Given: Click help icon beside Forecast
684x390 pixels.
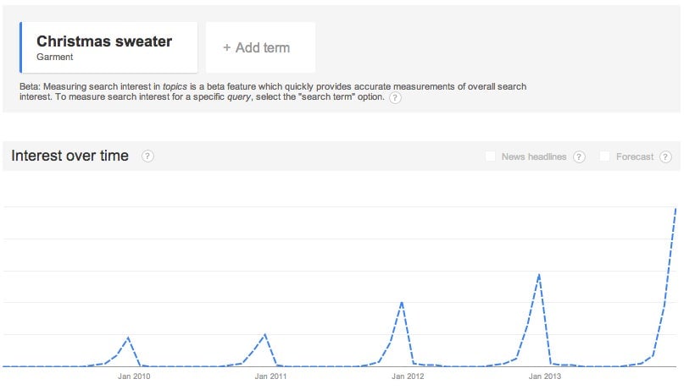Looking at the screenshot, I should coord(665,157).
